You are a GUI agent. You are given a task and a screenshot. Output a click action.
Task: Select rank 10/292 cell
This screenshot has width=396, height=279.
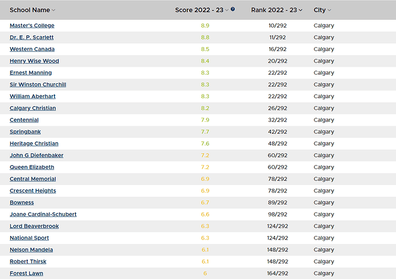[278, 25]
